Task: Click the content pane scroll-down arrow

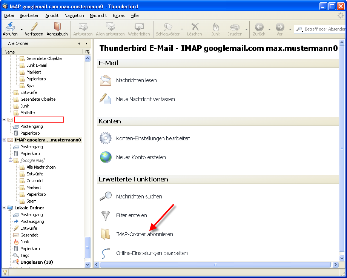Action: (x=342, y=258)
